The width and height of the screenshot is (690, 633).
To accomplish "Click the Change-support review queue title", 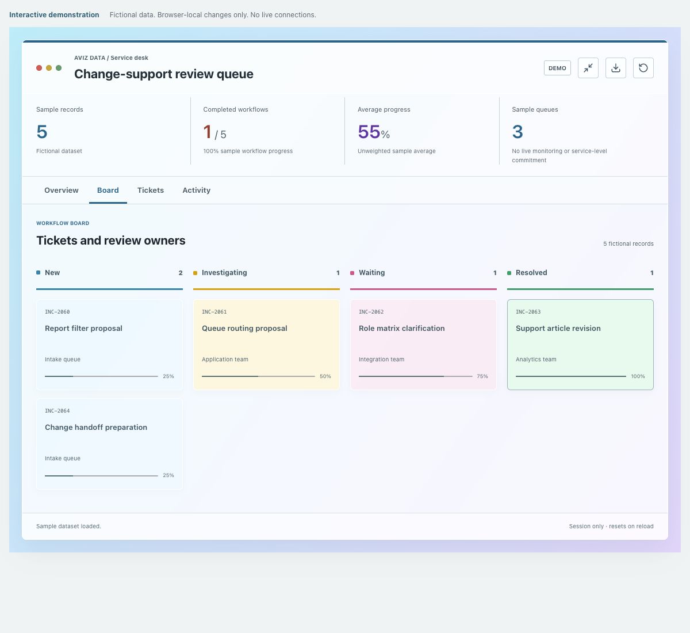I will click(x=164, y=74).
